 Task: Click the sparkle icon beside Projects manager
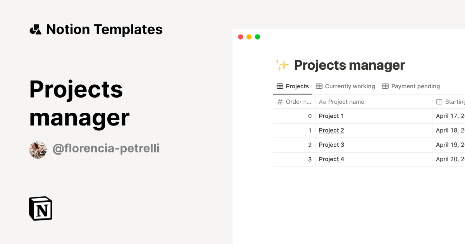point(282,65)
